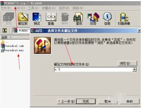The image size is (141, 108).
Task: Open the 文件(F) menu
Action: pyautogui.click(x=6, y=8)
